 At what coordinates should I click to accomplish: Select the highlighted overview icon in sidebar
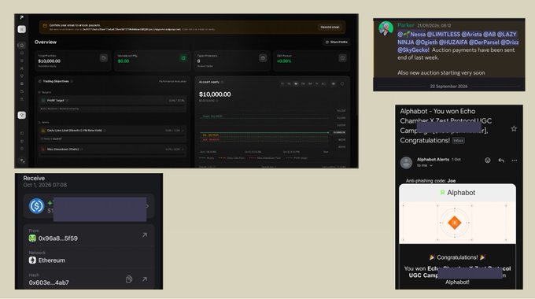[21, 45]
